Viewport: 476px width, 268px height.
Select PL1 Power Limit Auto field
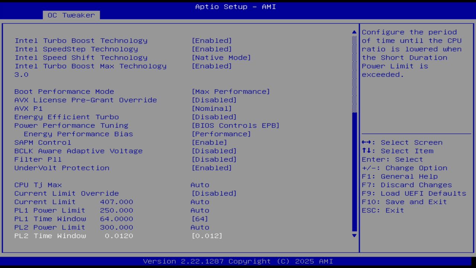pyautogui.click(x=200, y=211)
